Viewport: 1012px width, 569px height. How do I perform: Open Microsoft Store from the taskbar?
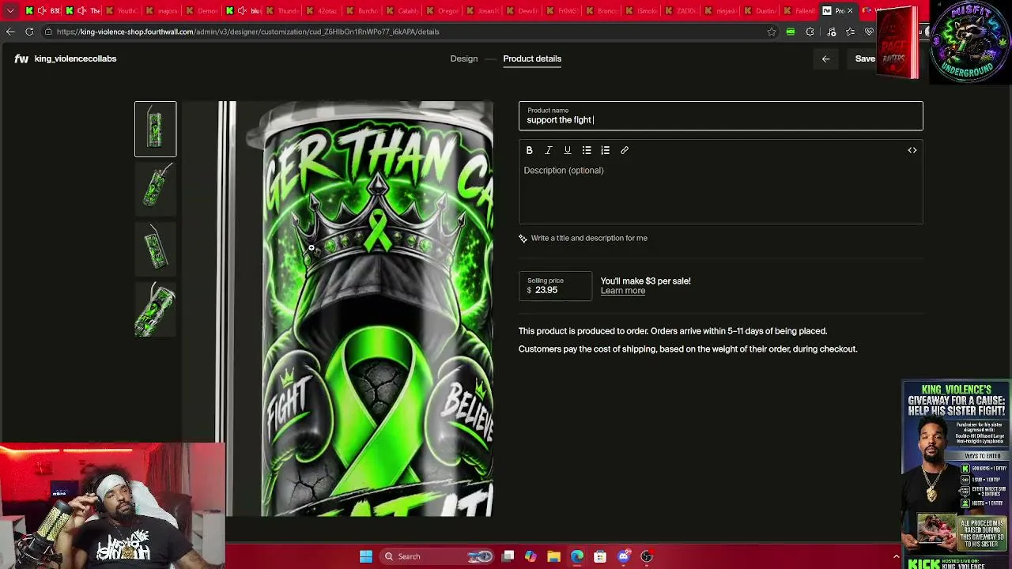(600, 556)
